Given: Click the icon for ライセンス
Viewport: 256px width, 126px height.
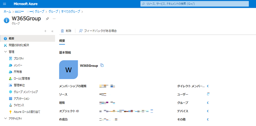Looking at the screenshot, I should click(x=11, y=105).
